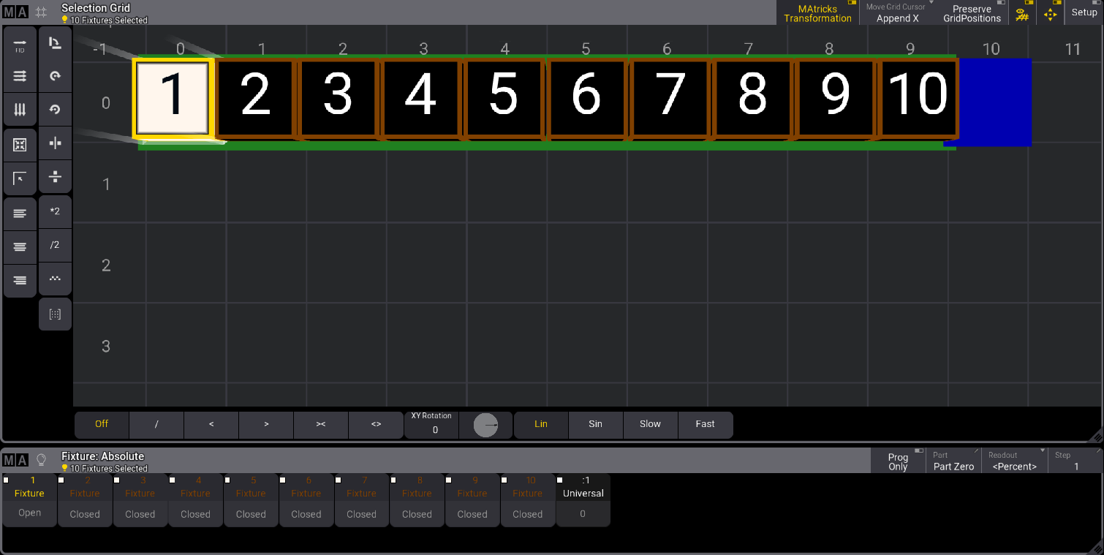Select the Sin transition mode
This screenshot has width=1104, height=555.
point(595,424)
